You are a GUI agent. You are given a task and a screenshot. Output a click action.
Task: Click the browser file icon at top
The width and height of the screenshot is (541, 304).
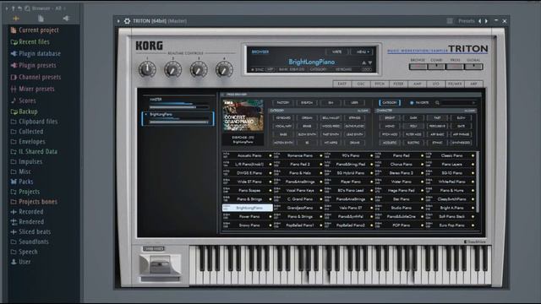point(41,19)
